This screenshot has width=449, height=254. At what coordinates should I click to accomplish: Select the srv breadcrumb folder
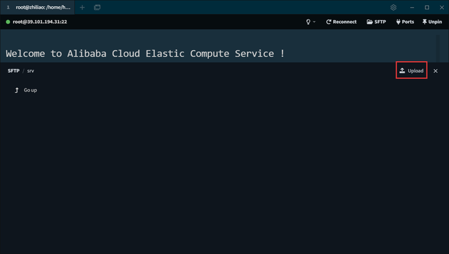pyautogui.click(x=31, y=71)
